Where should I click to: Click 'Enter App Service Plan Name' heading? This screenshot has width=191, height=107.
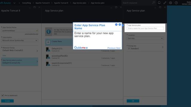tap(90, 27)
